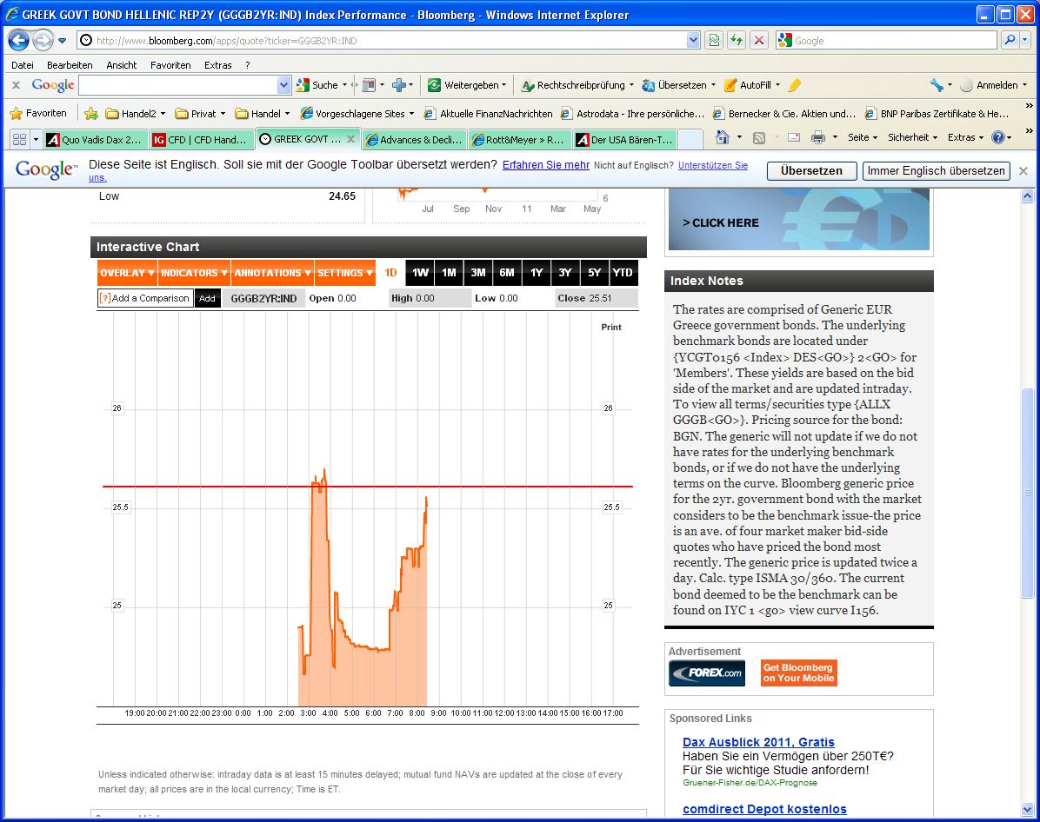Click Immer Englisch übersetzen button

(x=936, y=171)
